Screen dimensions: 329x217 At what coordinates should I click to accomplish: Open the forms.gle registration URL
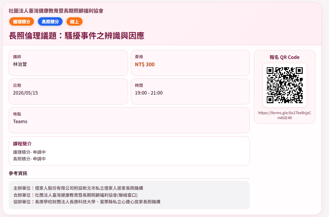coord(284,115)
